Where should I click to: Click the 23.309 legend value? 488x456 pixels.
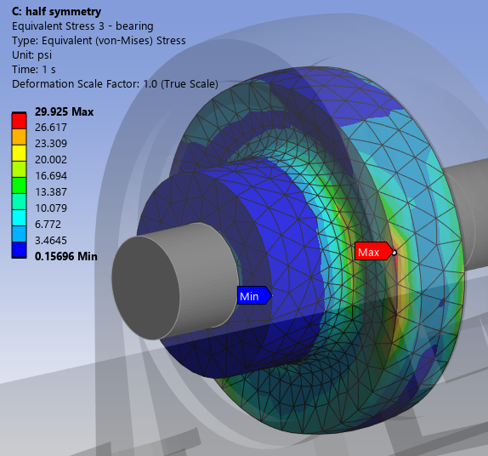(x=51, y=143)
